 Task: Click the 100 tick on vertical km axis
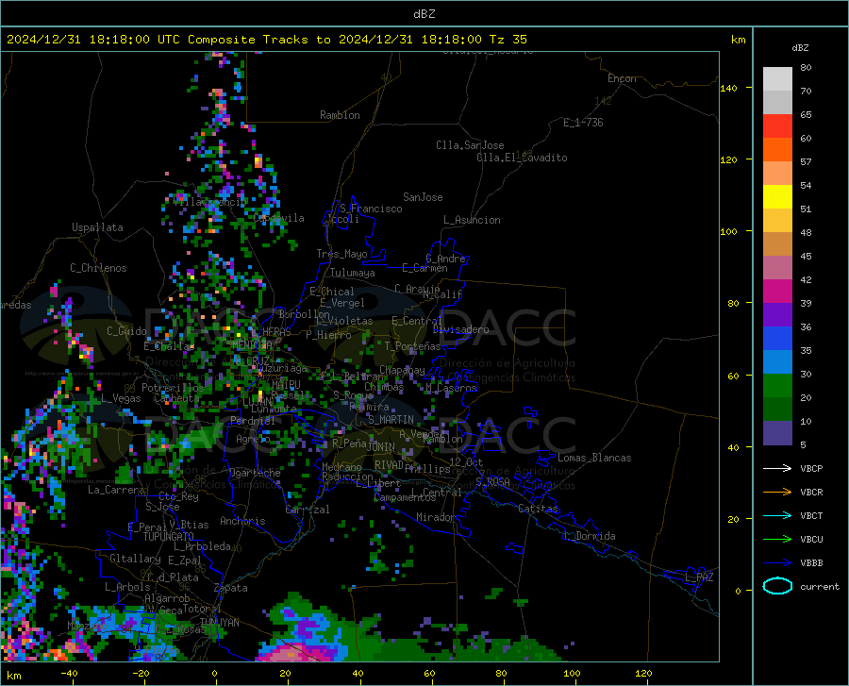pos(729,231)
